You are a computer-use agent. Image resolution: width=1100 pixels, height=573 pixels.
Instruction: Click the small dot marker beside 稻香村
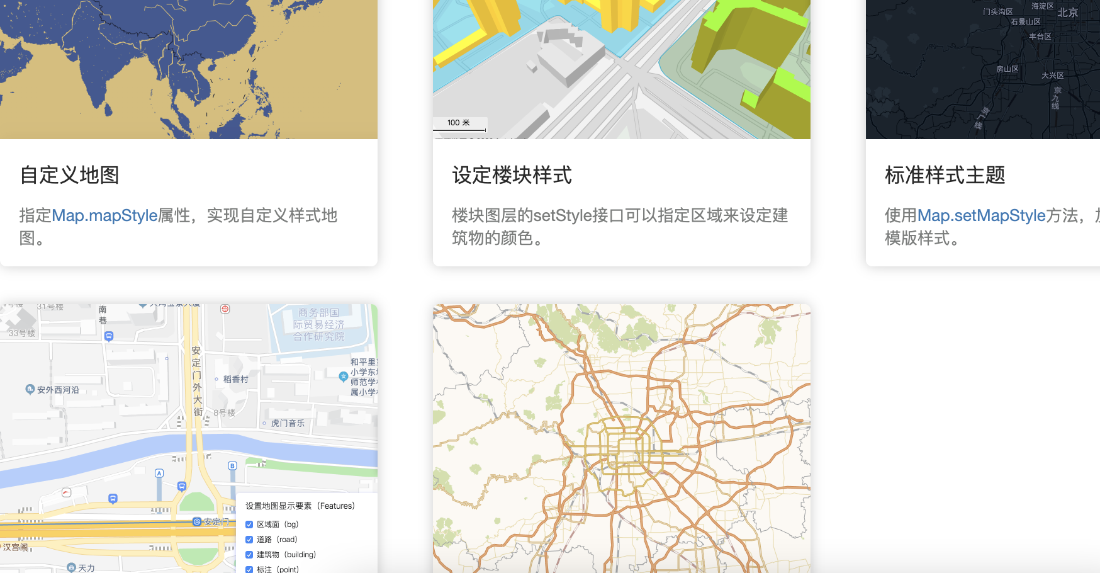click(x=216, y=379)
